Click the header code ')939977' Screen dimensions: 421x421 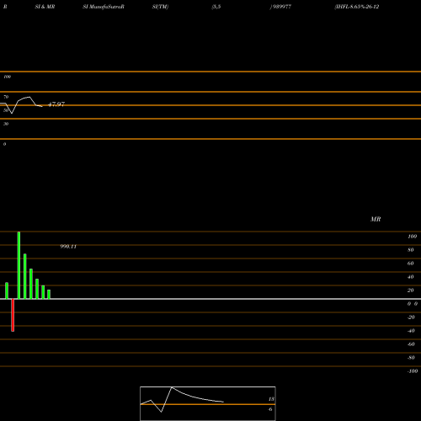click(x=280, y=7)
